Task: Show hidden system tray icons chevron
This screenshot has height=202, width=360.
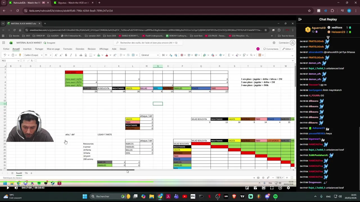Action: click(315, 196)
